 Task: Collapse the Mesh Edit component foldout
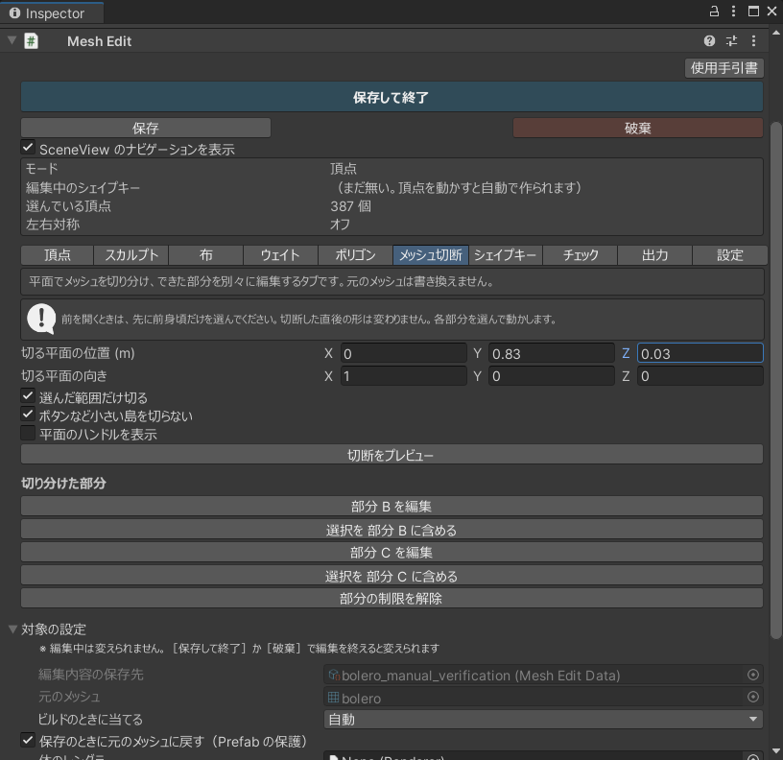[x=12, y=40]
